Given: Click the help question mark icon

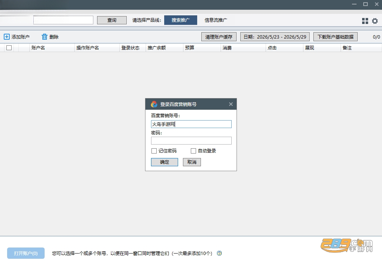Looking at the screenshot, I should [219, 253].
